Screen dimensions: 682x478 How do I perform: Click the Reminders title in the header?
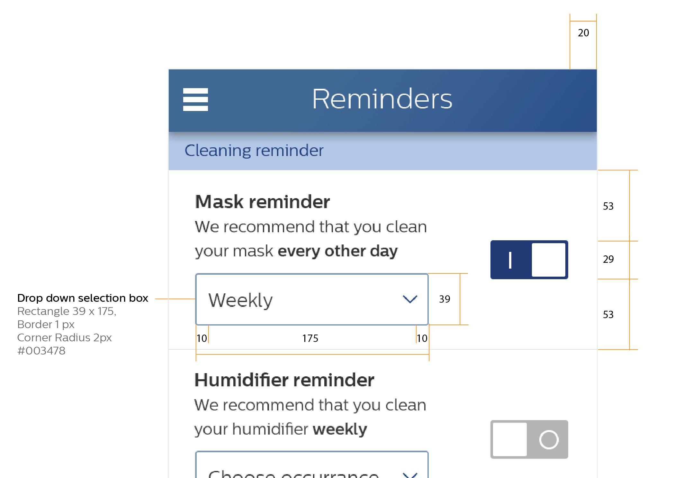coord(382,99)
